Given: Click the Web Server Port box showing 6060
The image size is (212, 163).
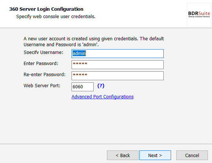Looking at the screenshot, I should click(x=83, y=87).
